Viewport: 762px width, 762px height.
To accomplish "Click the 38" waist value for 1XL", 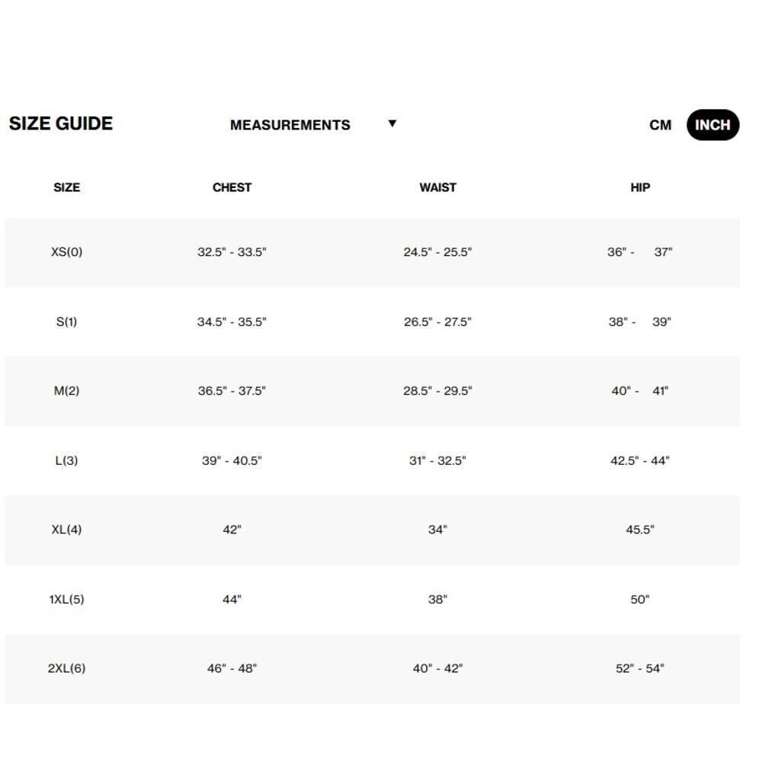I will [437, 599].
